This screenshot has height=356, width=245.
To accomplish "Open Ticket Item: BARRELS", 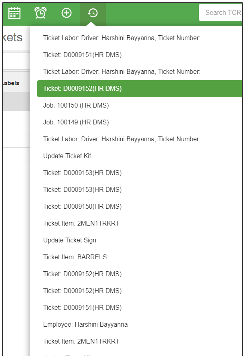I will coord(75,257).
